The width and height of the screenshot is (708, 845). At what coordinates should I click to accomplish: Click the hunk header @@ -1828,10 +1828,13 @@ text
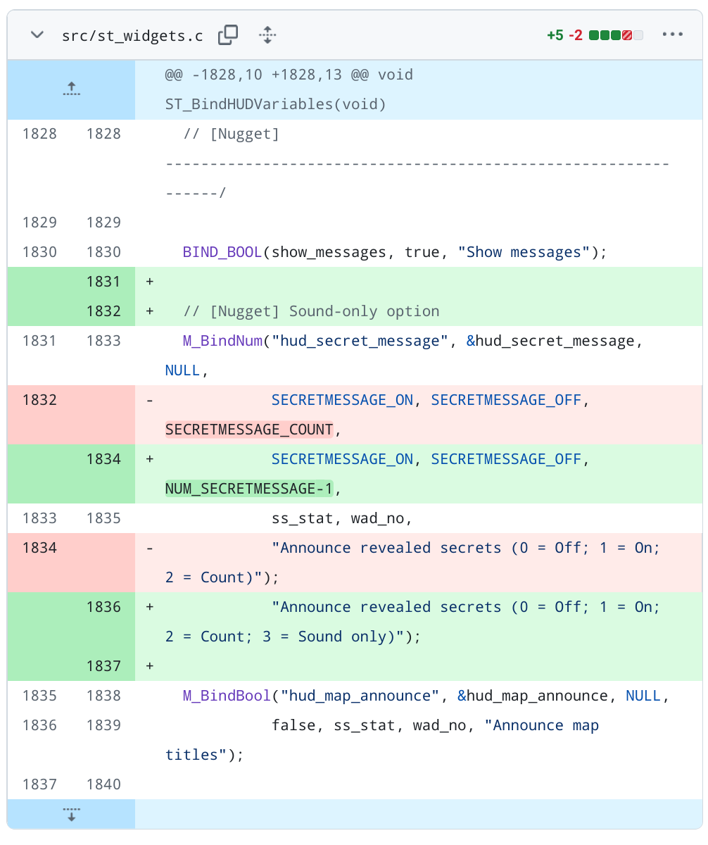[x=289, y=75]
